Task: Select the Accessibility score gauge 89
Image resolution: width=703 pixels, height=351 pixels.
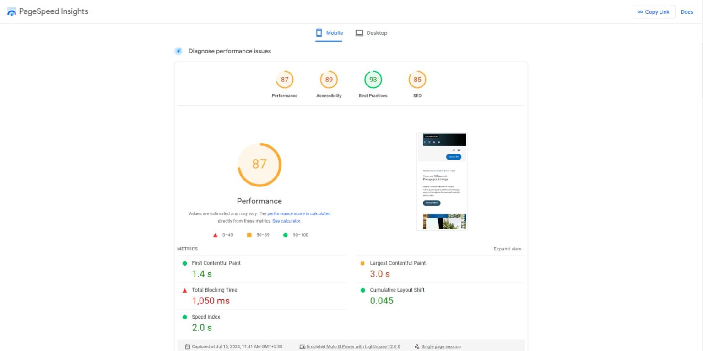Action: pos(329,80)
